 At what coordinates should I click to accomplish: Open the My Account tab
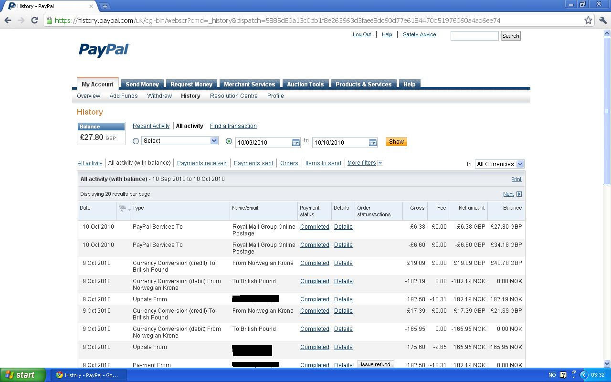point(97,84)
